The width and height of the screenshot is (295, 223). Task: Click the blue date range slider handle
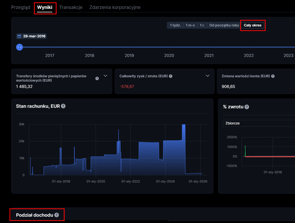pyautogui.click(x=20, y=47)
